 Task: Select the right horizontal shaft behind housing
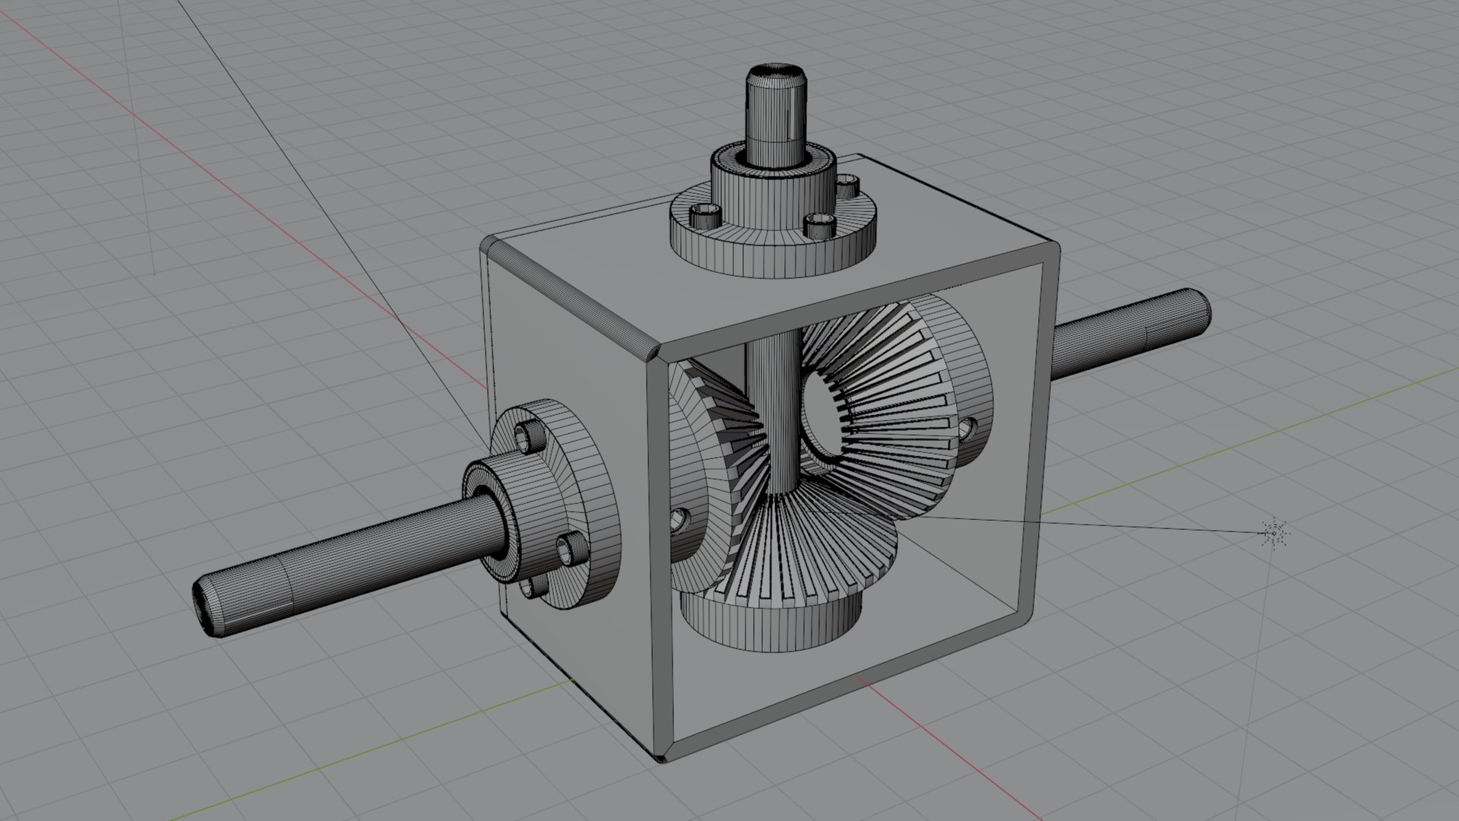coord(1131,333)
